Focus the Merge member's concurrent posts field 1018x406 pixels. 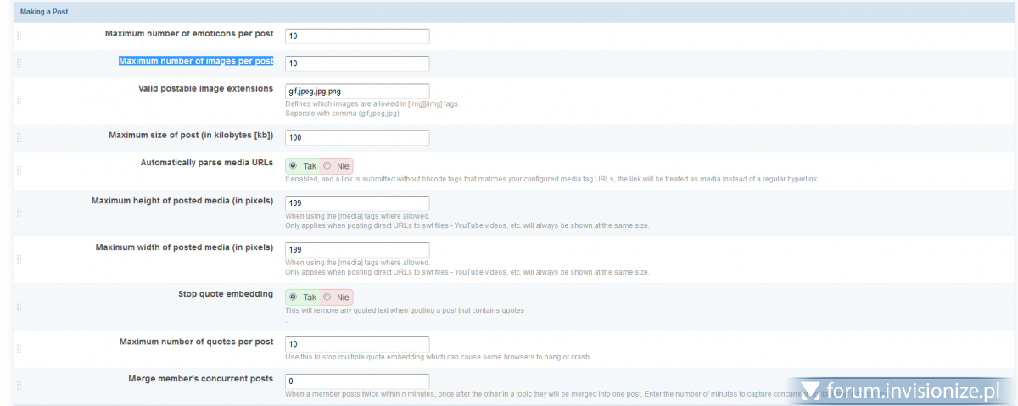click(357, 381)
